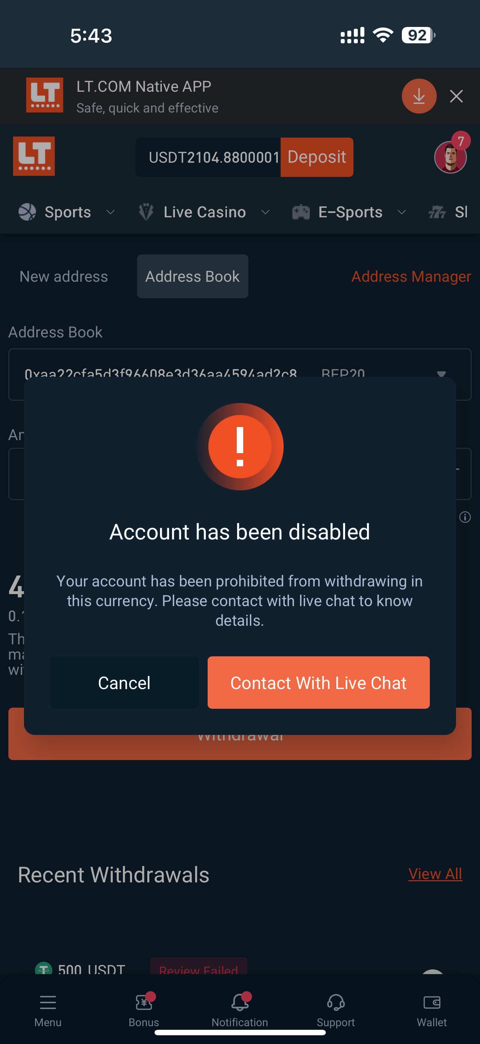Click the LT logo in header
480x1044 pixels.
click(34, 156)
